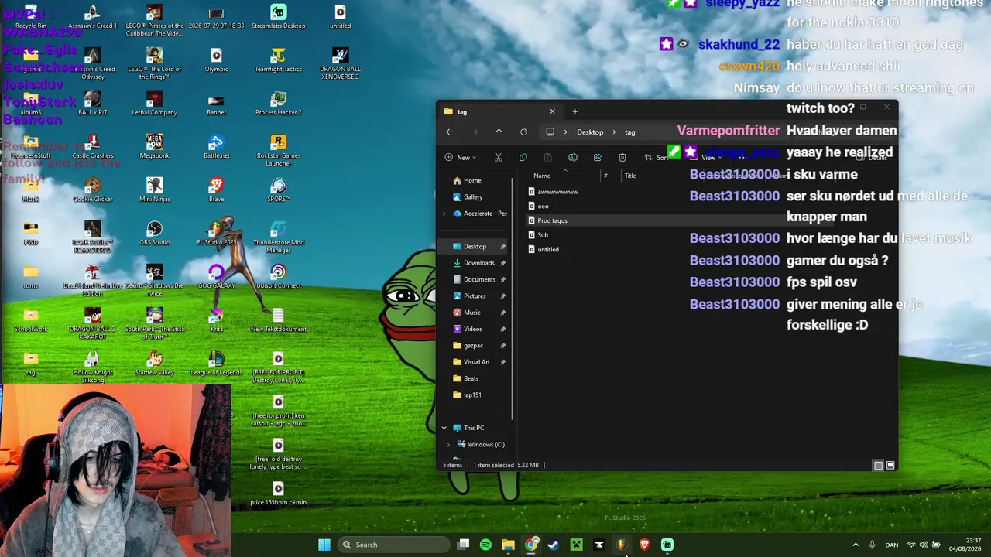Select the League of Legends desktop icon
Image resolution: width=991 pixels, height=557 pixels.
pos(217,363)
